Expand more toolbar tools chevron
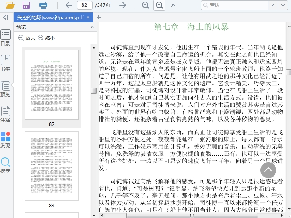 click(173, 5)
